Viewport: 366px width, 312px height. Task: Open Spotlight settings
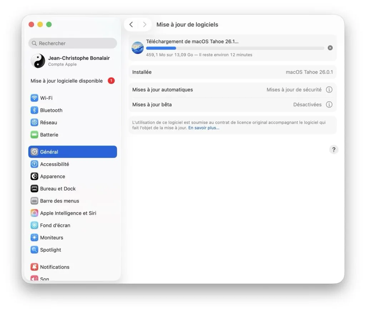[34, 249]
